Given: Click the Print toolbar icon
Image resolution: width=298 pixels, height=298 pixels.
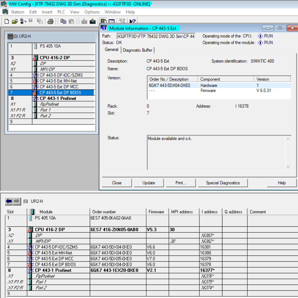Looking at the screenshot, I should pos(50,21).
